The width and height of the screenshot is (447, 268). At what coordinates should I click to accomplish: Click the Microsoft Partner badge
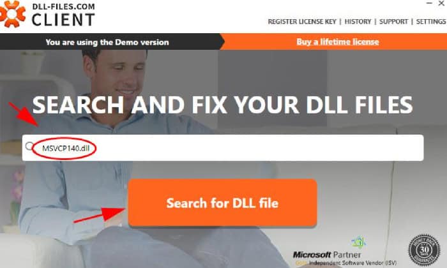[x=327, y=255]
